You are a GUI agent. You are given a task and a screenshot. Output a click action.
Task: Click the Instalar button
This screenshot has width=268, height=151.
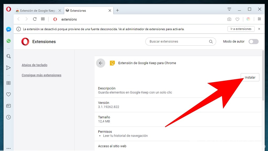[250, 77]
